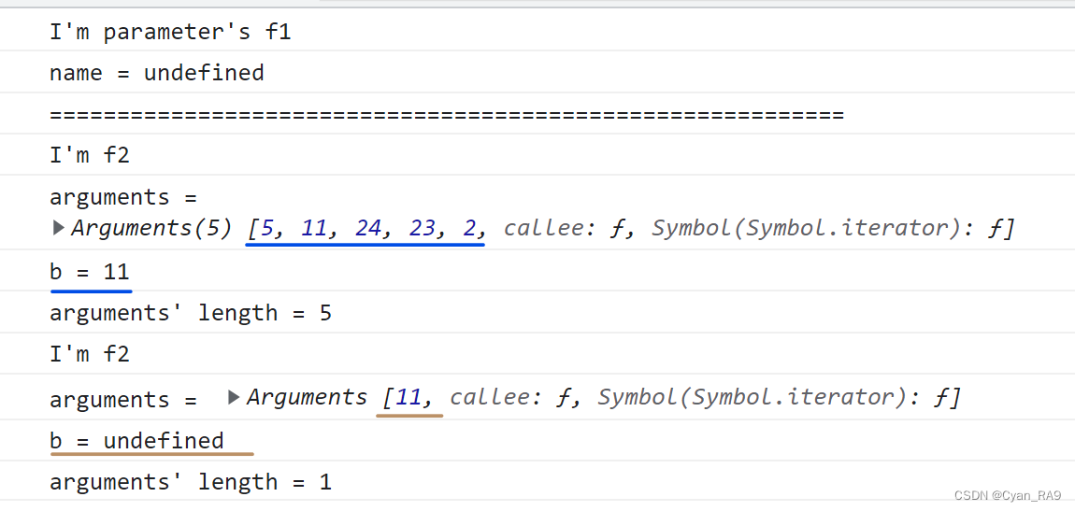Click the "name = undefined" console message
The image size is (1075, 511).
pos(157,73)
